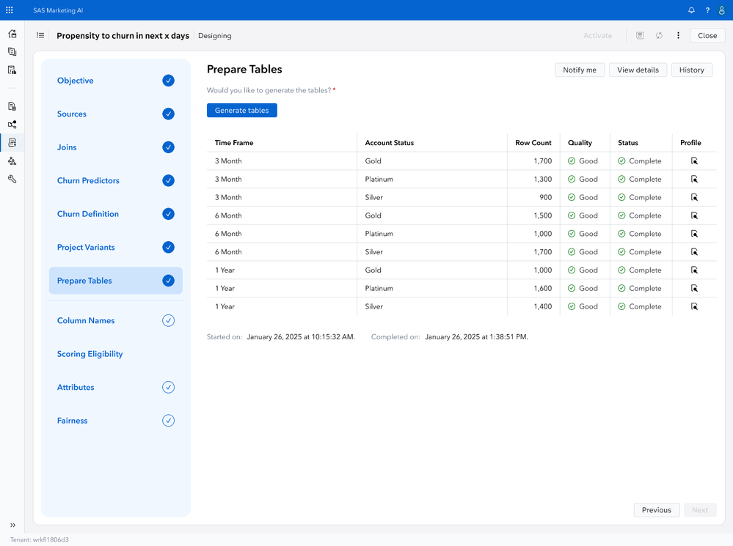Collapse the left panel using the double chevron

(x=12, y=525)
